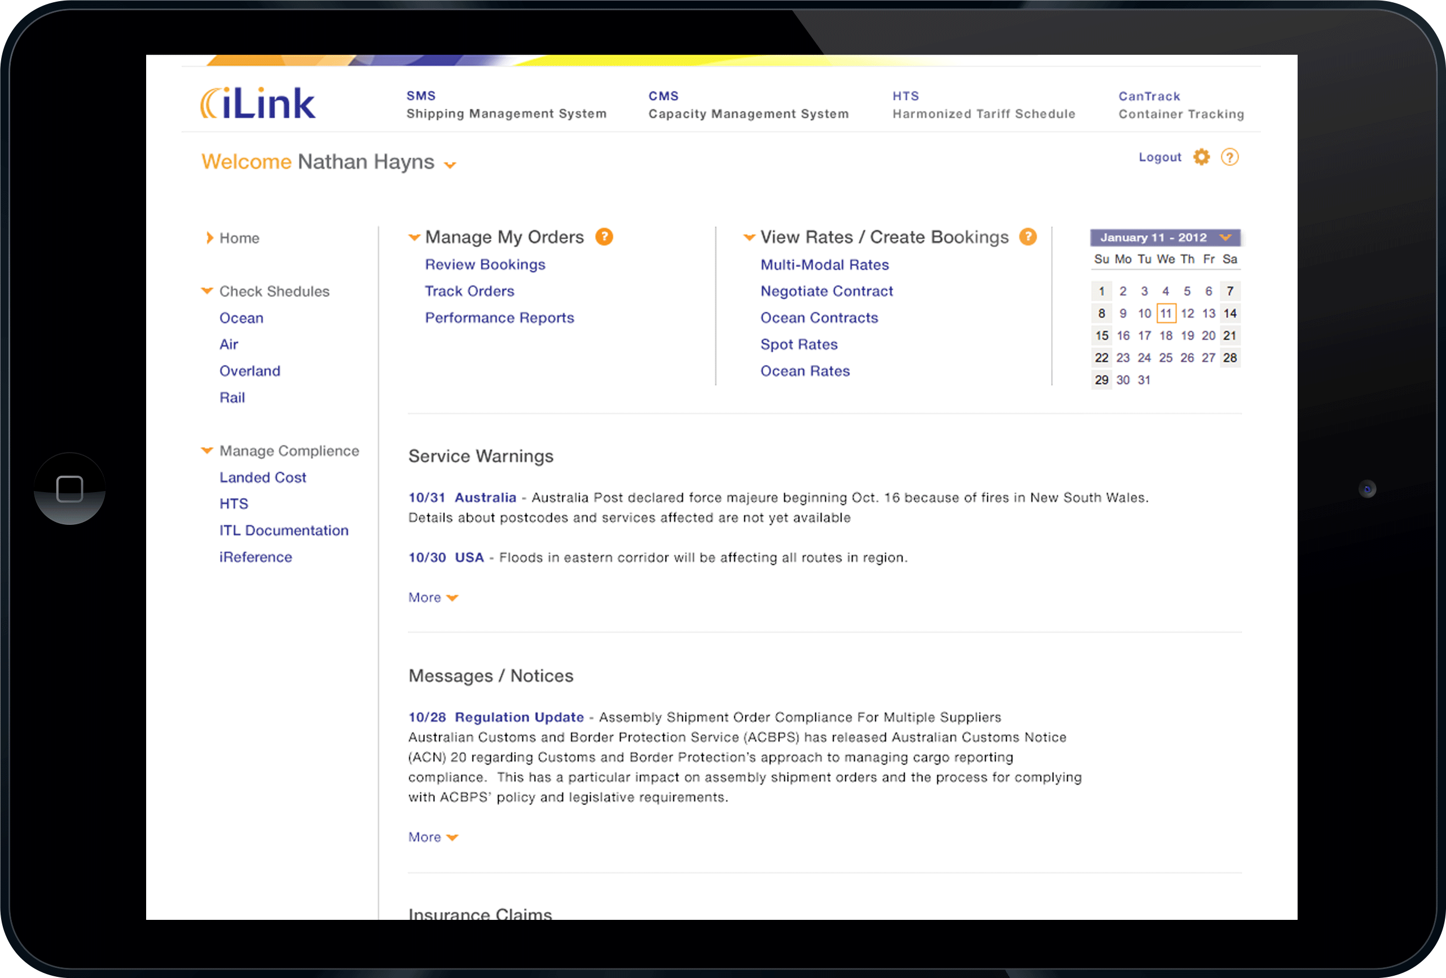Open the Track Orders link

469,291
